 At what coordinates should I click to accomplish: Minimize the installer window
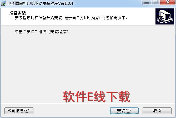(x=147, y=2)
